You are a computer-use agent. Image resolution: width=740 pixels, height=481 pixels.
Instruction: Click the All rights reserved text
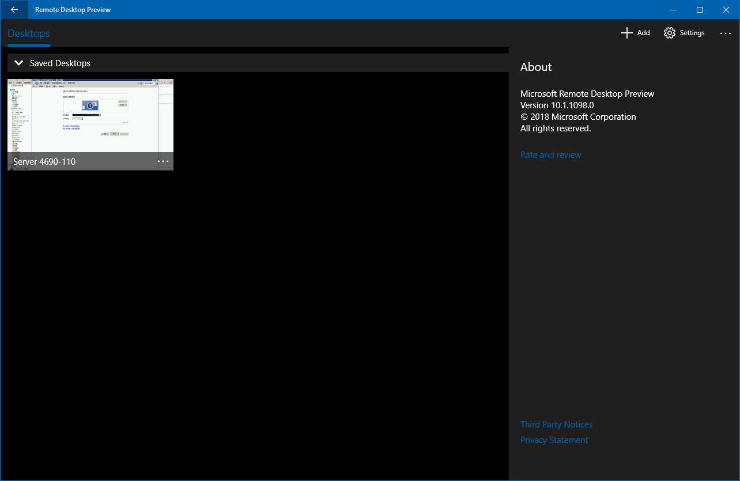[x=556, y=128]
